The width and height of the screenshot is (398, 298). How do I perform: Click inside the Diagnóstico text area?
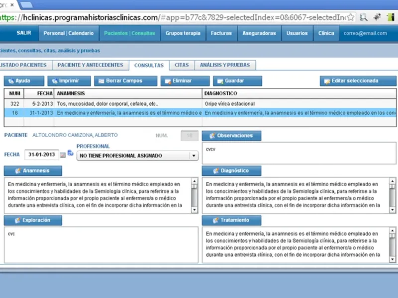point(296,195)
